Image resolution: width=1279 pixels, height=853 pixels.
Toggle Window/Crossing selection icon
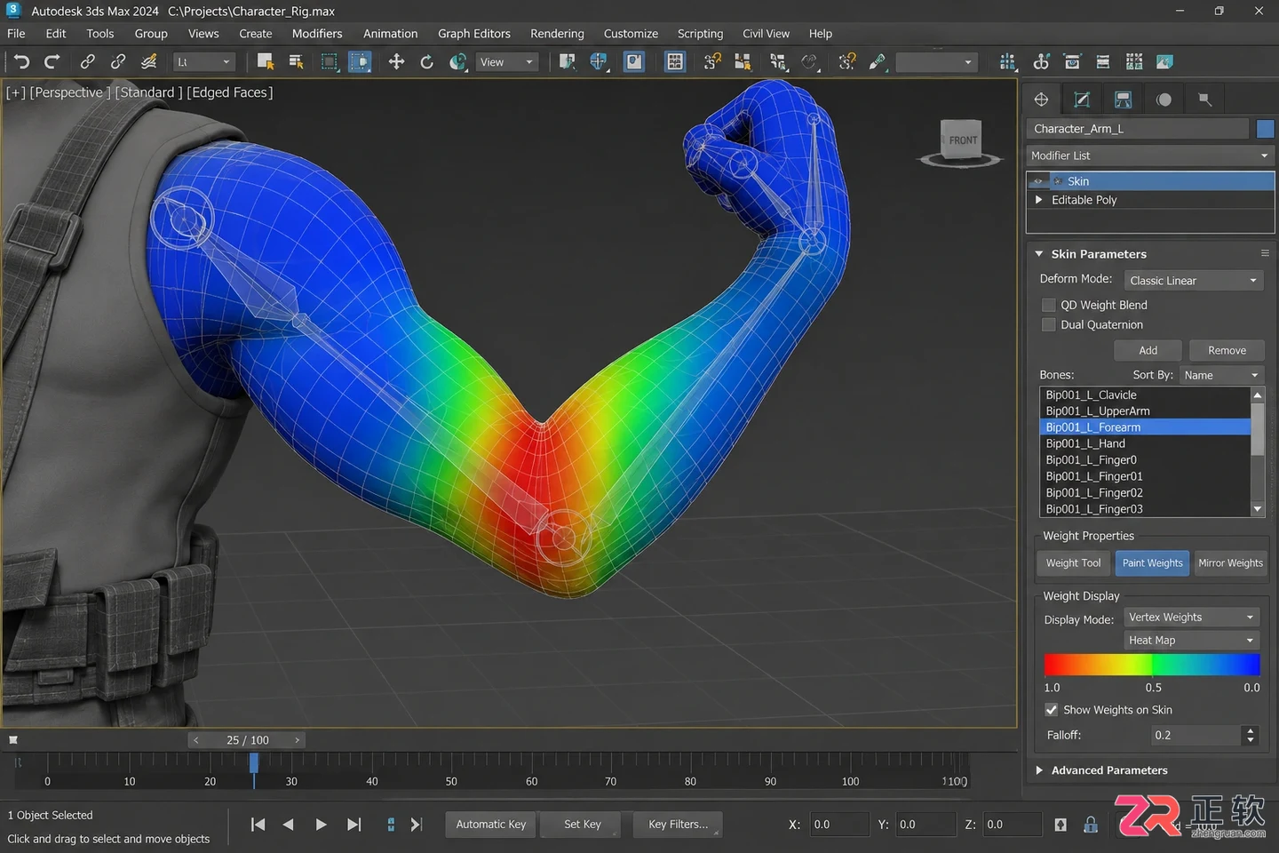(x=360, y=61)
